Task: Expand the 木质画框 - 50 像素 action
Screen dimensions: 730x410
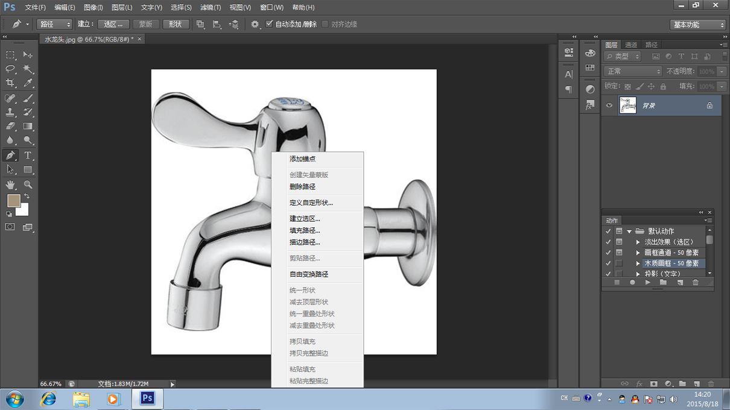Action: coord(638,263)
